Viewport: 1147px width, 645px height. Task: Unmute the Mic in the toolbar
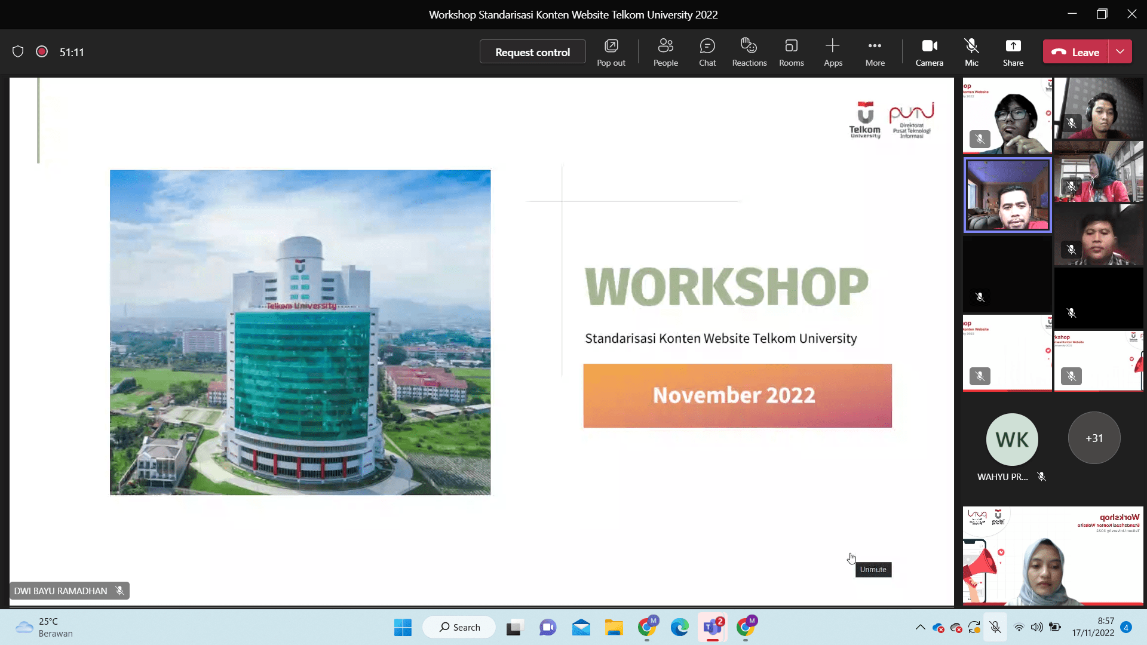point(971,52)
